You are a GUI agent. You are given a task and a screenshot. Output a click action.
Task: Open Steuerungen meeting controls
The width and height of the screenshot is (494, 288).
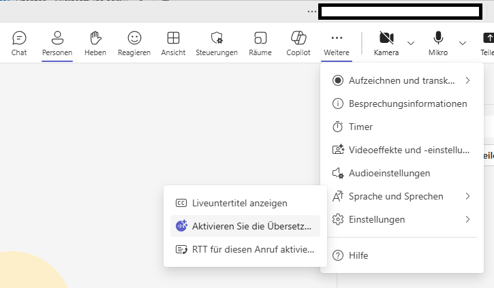[x=217, y=44]
